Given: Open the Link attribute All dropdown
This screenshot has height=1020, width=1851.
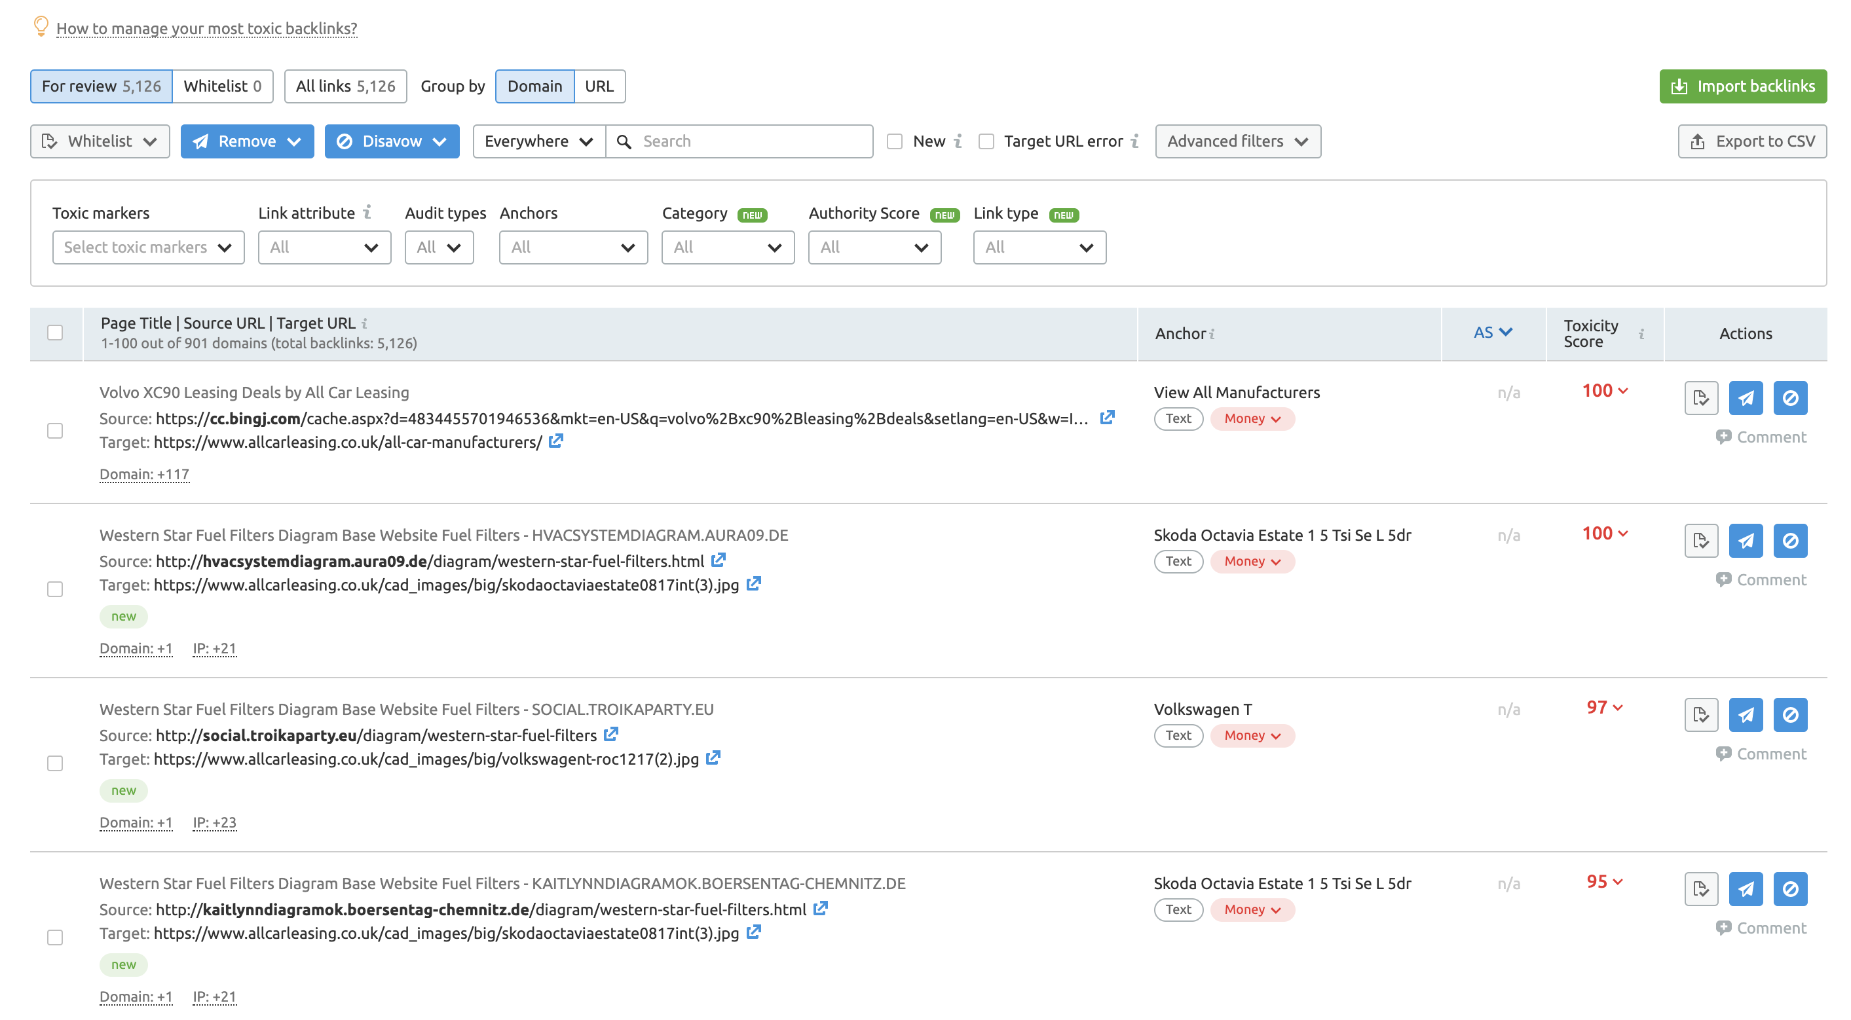Looking at the screenshot, I should pyautogui.click(x=323, y=246).
